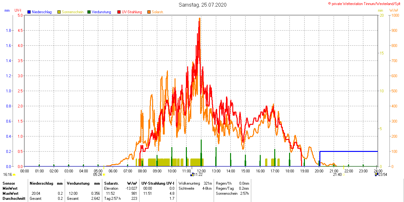Click the cloud base value 321m
The width and height of the screenshot is (404, 202).
(x=208, y=183)
